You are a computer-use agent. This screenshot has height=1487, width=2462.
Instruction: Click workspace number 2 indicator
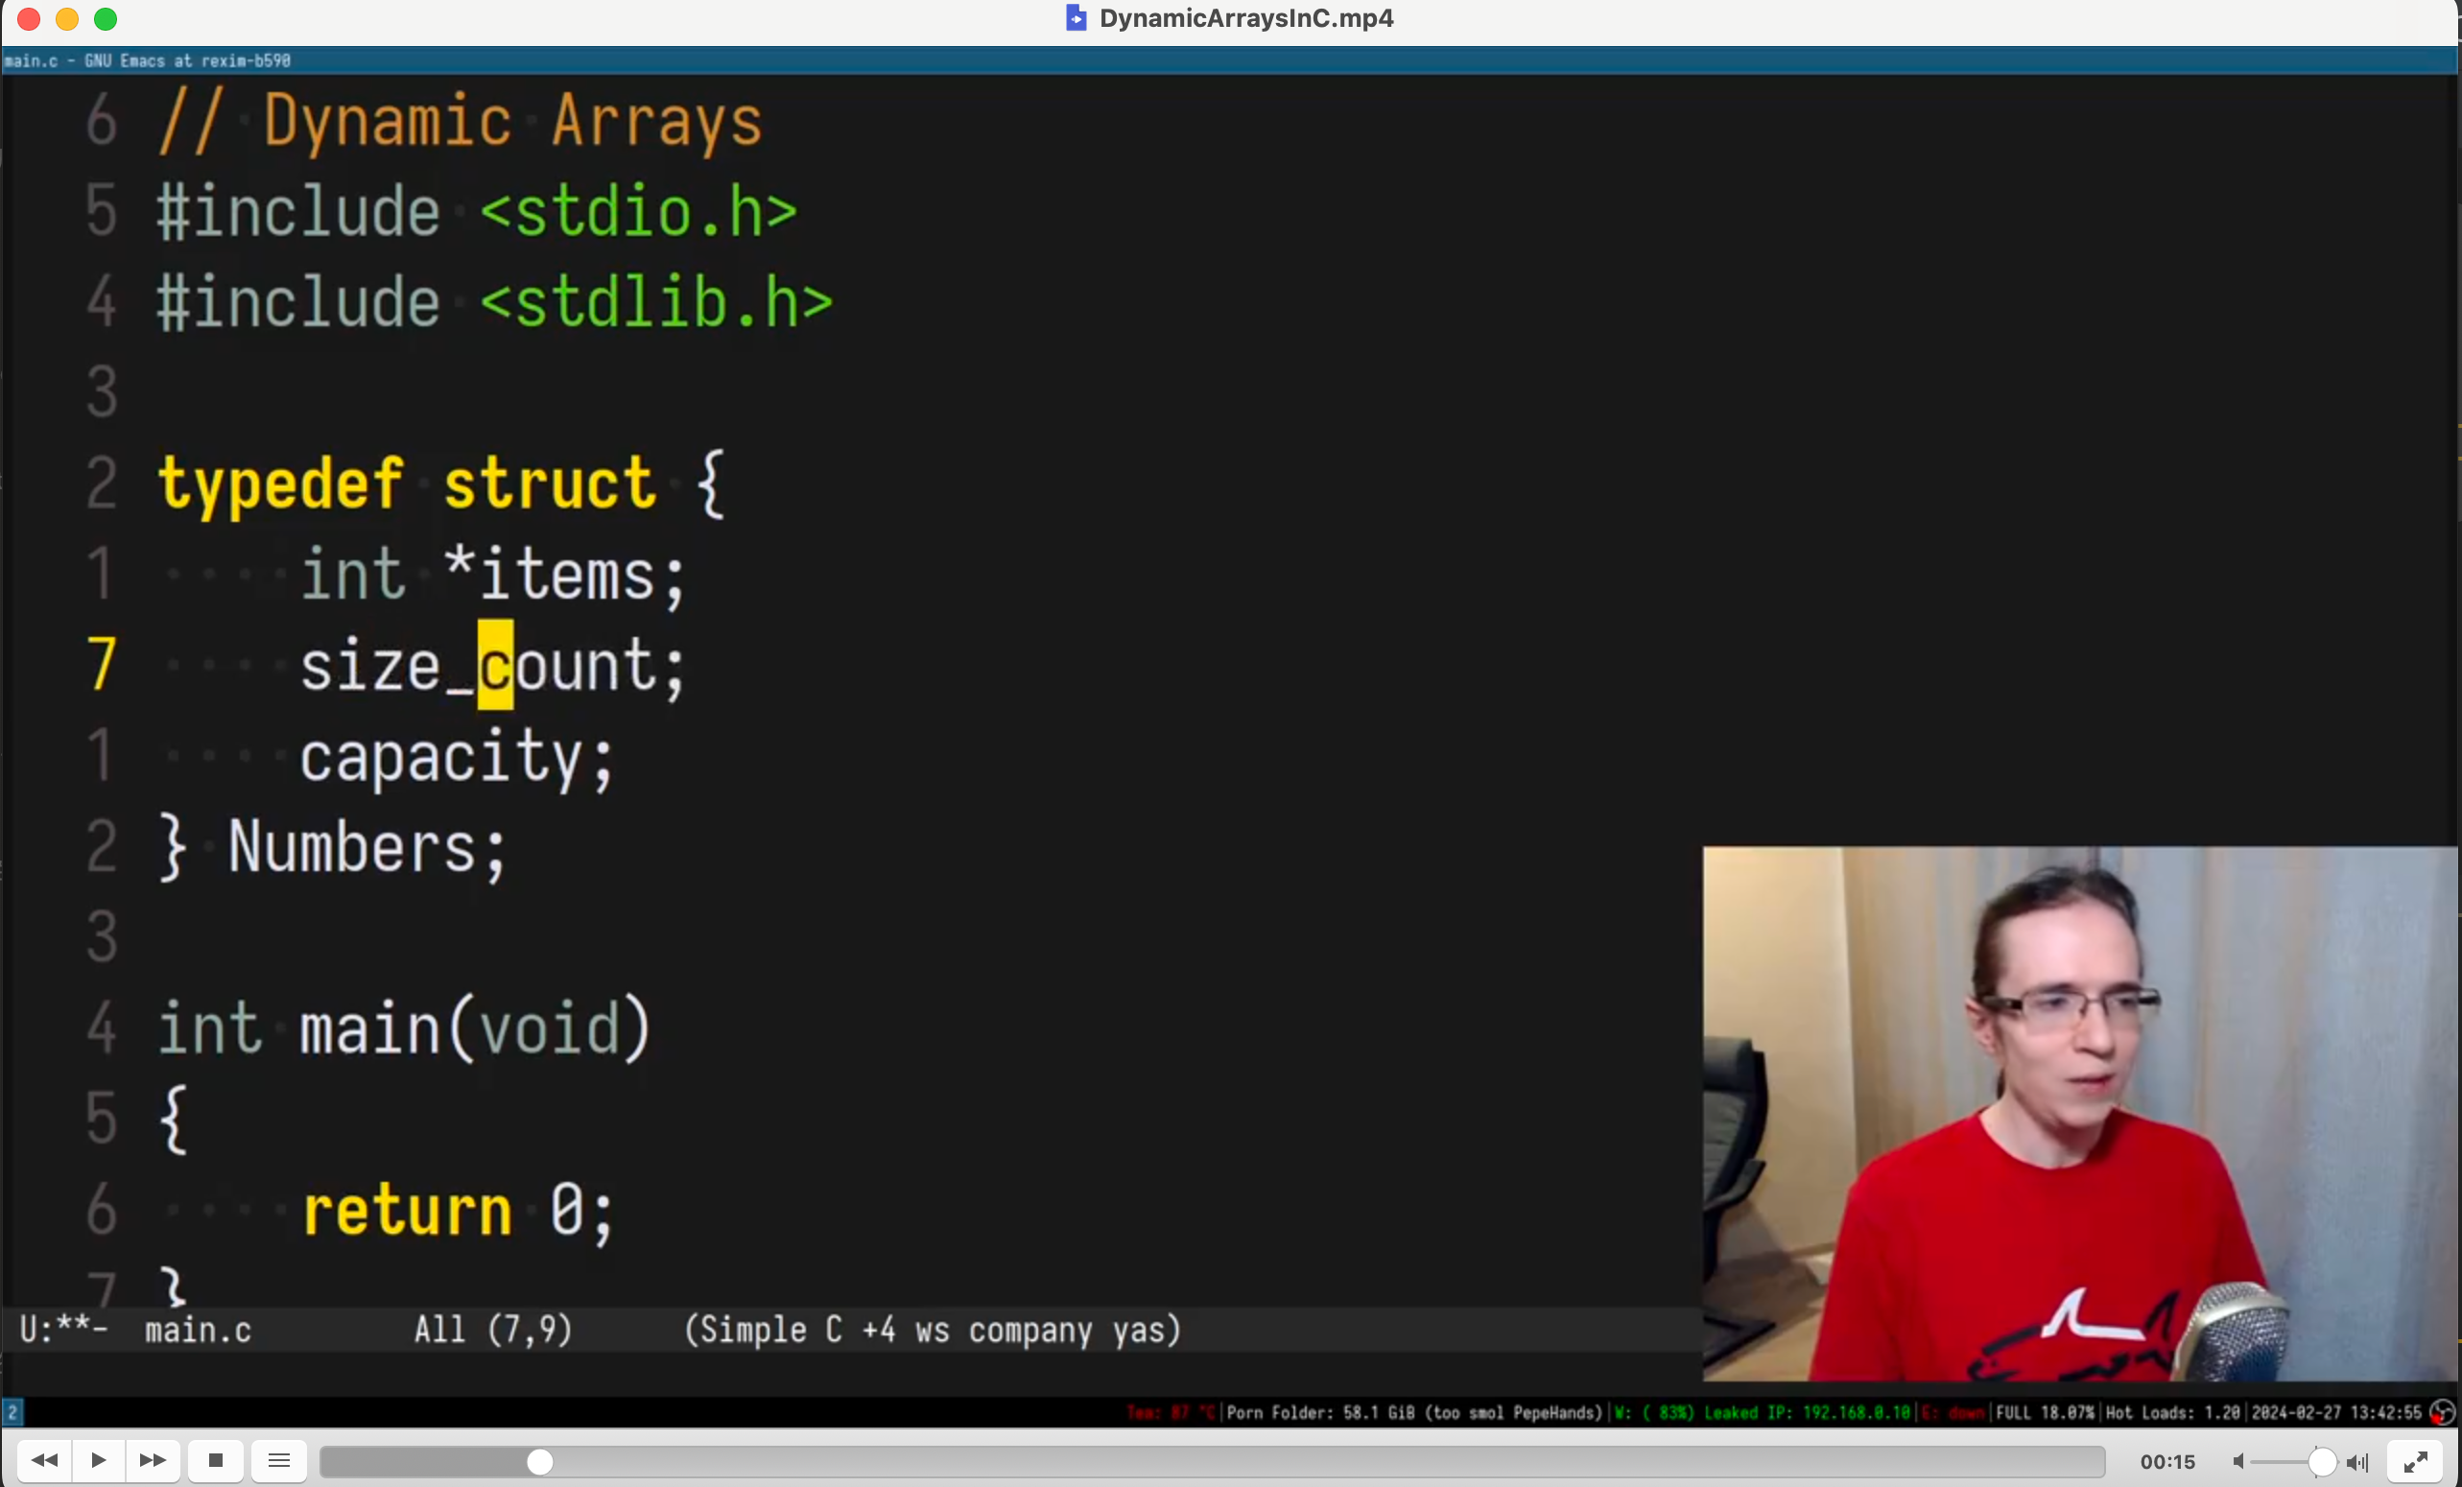[12, 1412]
